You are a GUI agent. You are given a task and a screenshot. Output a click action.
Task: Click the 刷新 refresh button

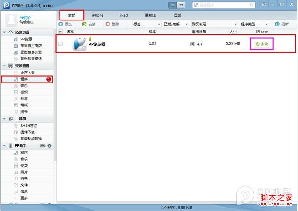282,24
